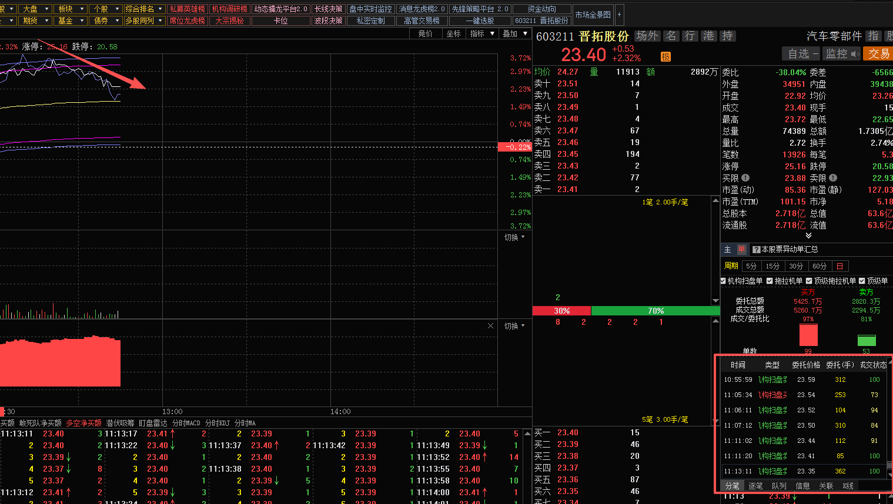The image size is (893, 504).
Task: Open the lower 切换 switch dropdown
Action: click(x=514, y=326)
